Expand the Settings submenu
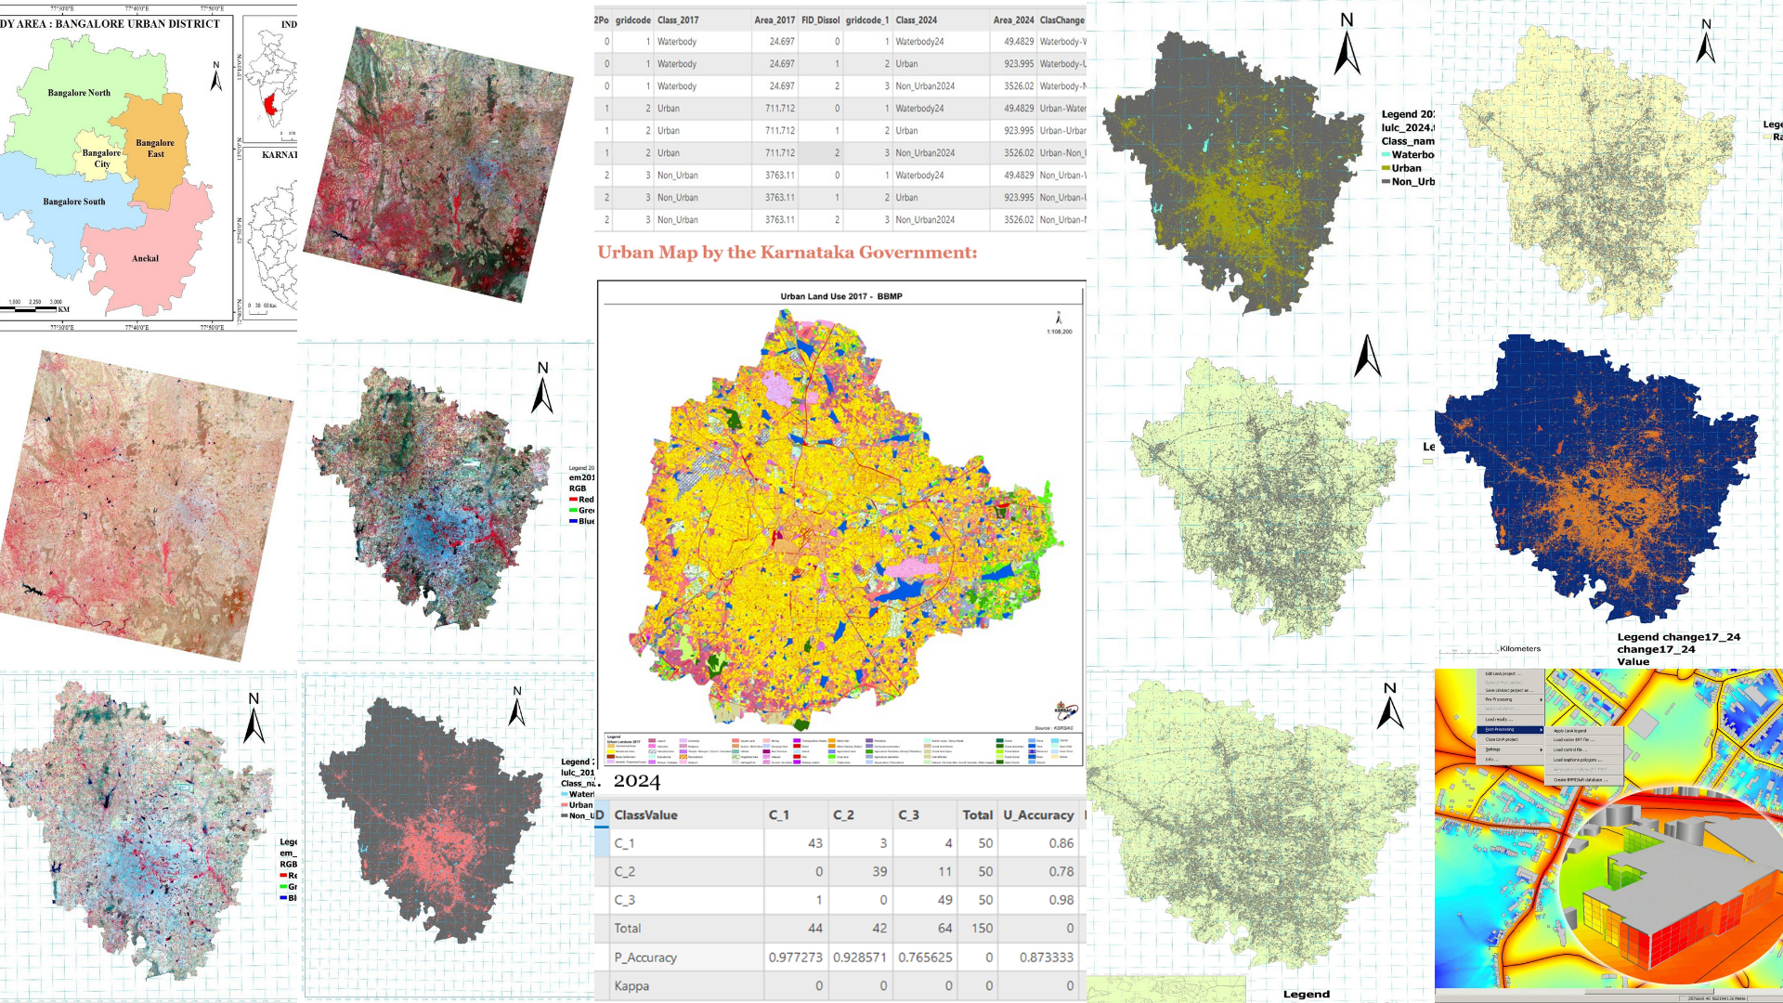This screenshot has width=1783, height=1003. coord(1492,749)
